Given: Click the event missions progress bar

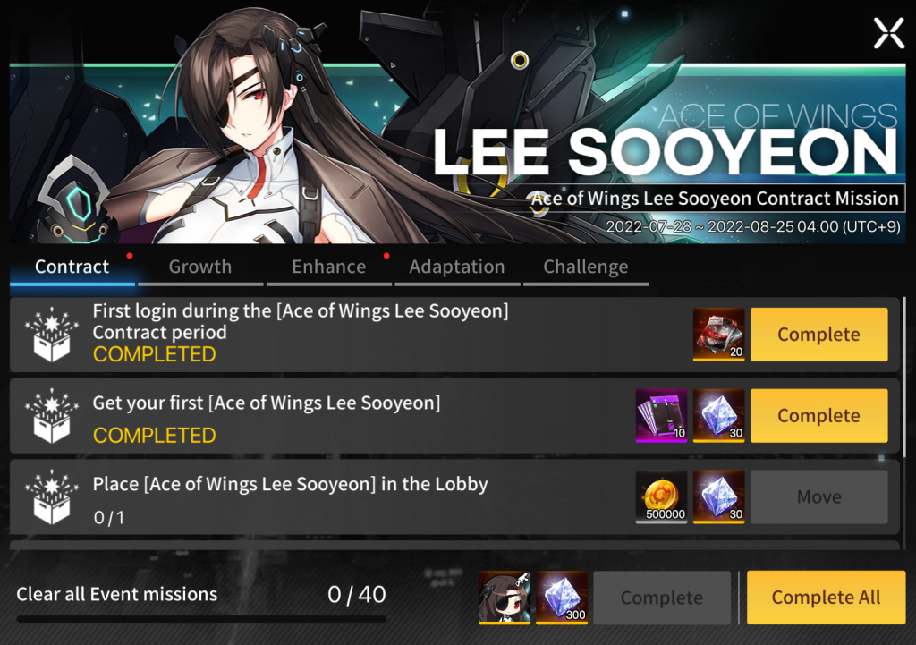Looking at the screenshot, I should tap(201, 619).
